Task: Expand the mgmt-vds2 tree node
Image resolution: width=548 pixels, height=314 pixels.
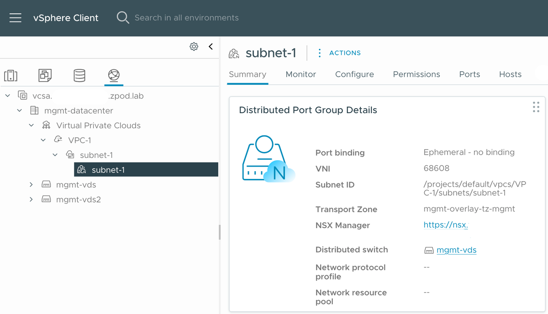Action: [x=31, y=199]
